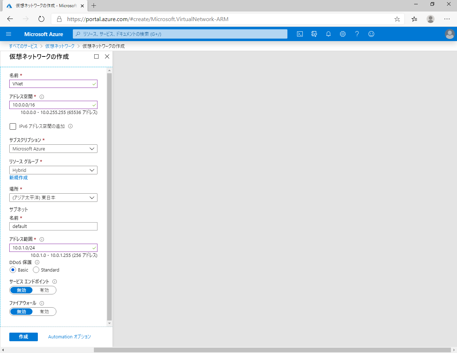
Task: Click the address space input field
Action: pyautogui.click(x=53, y=105)
